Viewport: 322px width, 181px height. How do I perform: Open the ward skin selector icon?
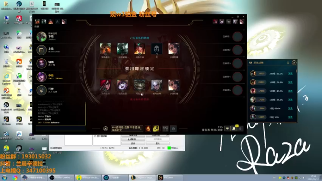click(x=165, y=128)
